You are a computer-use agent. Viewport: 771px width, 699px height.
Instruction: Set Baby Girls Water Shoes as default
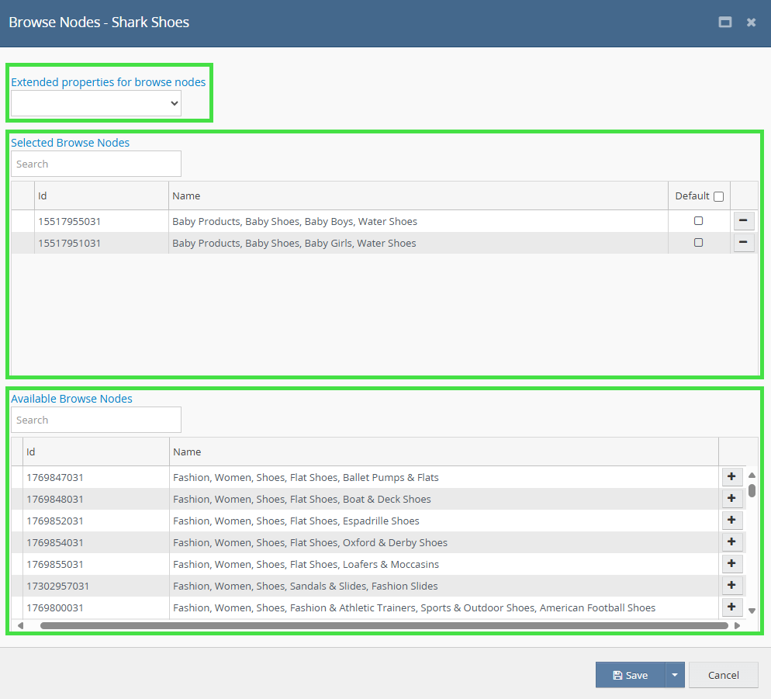coord(698,243)
